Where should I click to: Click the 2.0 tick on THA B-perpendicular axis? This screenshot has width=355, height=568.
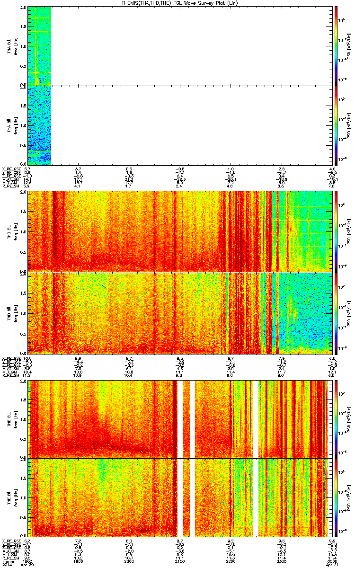pyautogui.click(x=23, y=9)
